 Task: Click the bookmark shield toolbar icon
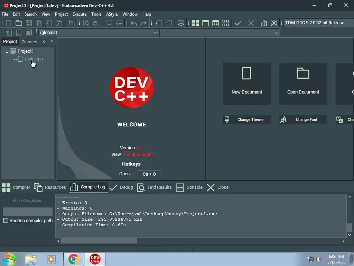click(x=181, y=23)
